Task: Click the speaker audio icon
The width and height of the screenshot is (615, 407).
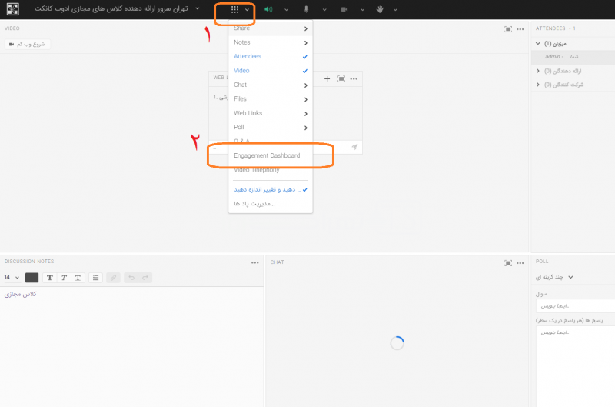Action: tap(268, 10)
